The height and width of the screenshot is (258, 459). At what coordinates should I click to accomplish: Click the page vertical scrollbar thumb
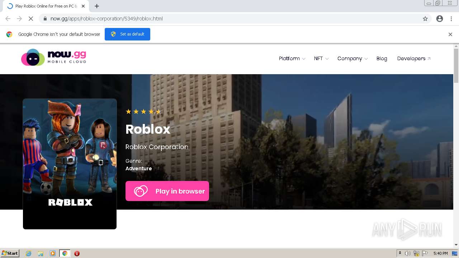[x=456, y=66]
